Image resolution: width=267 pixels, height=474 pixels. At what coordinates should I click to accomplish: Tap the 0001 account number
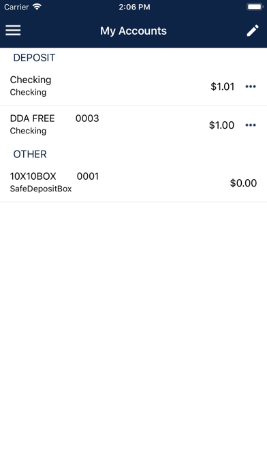(88, 176)
